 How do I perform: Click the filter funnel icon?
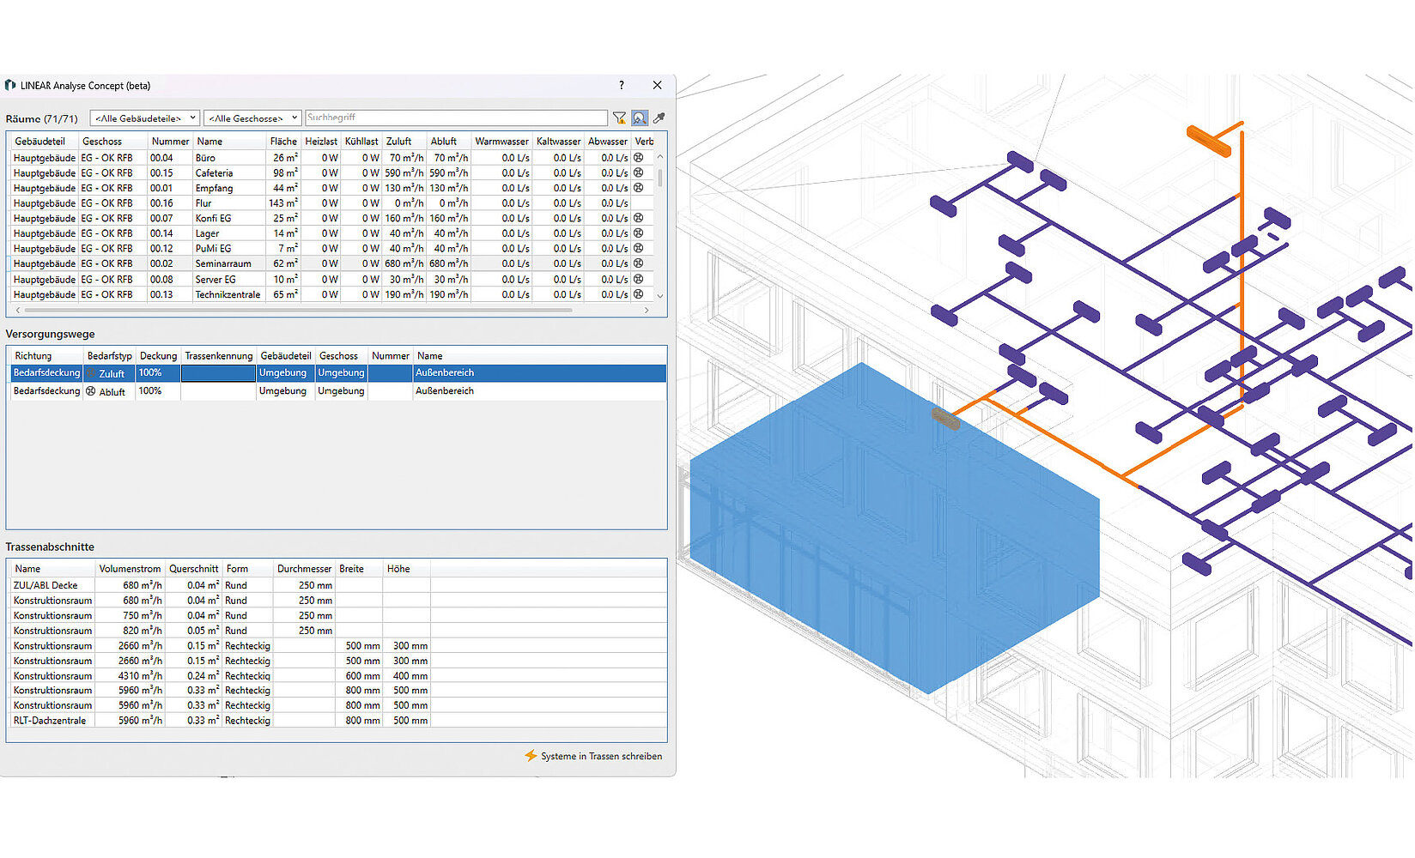619,118
